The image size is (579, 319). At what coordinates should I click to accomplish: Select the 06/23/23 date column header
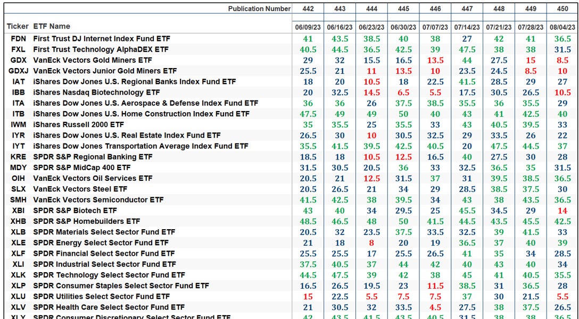pos(371,27)
